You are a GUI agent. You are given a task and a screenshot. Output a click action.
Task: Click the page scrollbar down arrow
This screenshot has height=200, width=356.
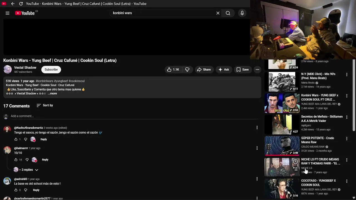click(354, 198)
